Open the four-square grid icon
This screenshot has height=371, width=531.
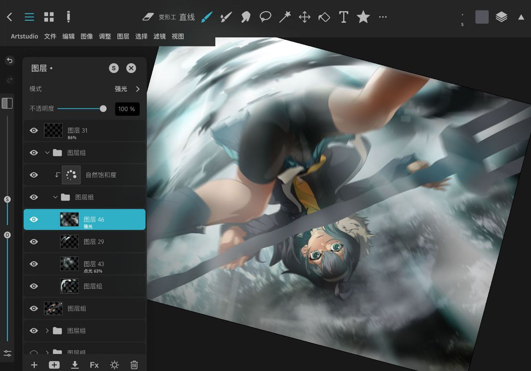[x=49, y=17]
